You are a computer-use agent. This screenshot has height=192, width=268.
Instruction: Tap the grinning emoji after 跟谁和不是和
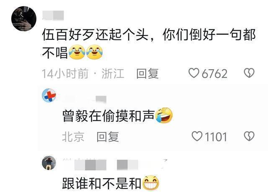click(151, 183)
